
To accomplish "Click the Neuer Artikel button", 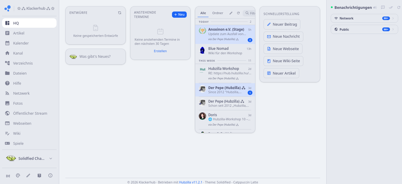I will pos(281,73).
